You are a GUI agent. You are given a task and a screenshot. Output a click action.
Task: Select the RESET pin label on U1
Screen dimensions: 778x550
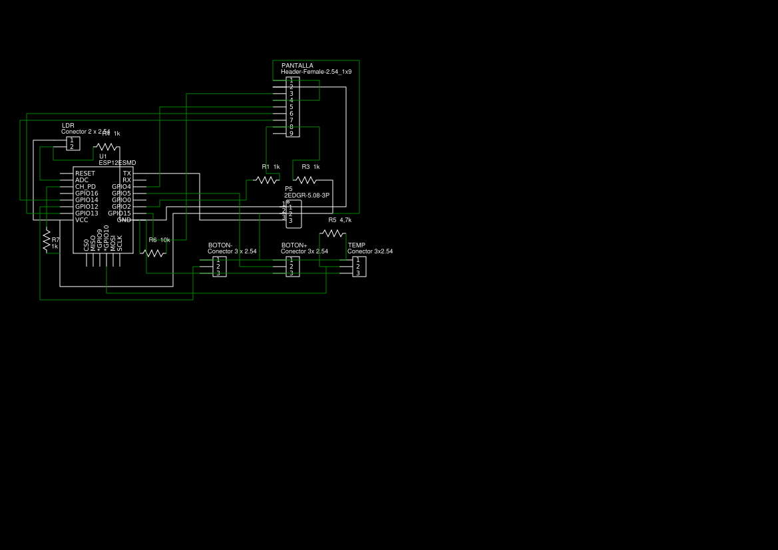click(x=85, y=174)
